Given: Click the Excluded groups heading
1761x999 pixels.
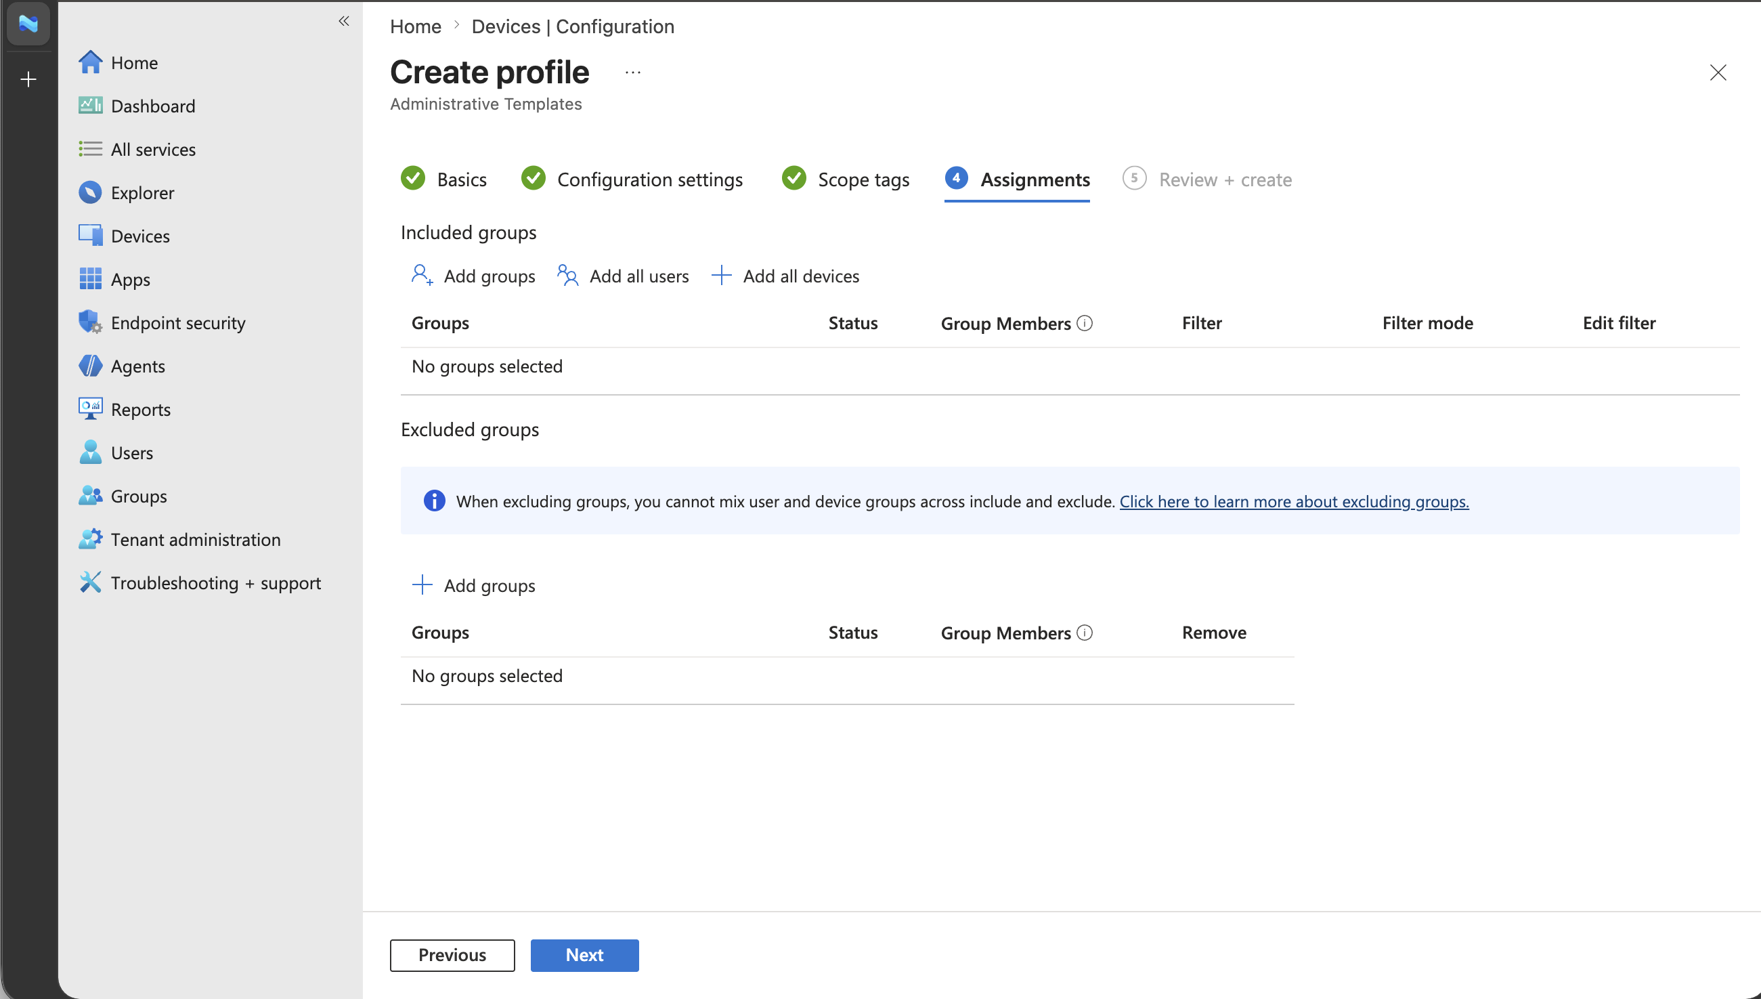Looking at the screenshot, I should (x=470, y=429).
